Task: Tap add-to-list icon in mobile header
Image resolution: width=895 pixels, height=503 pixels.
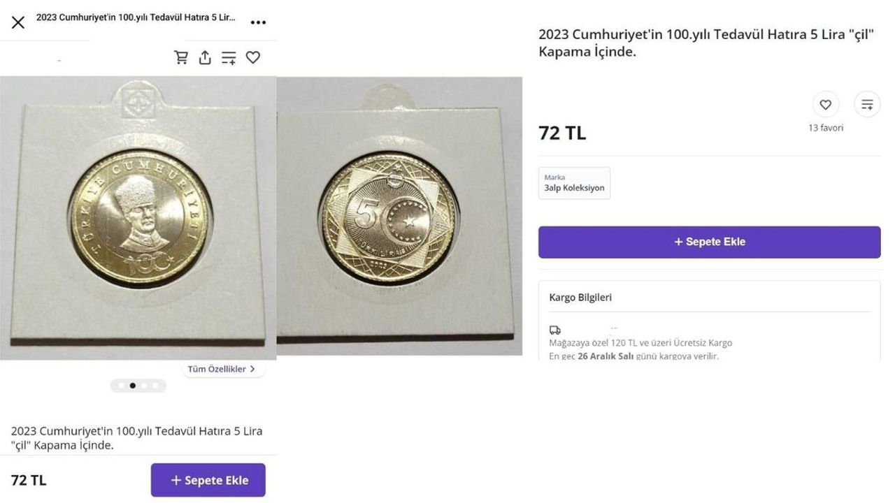Action: [x=229, y=58]
